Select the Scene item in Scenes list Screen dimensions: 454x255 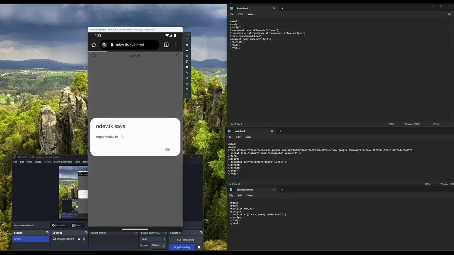click(x=31, y=239)
